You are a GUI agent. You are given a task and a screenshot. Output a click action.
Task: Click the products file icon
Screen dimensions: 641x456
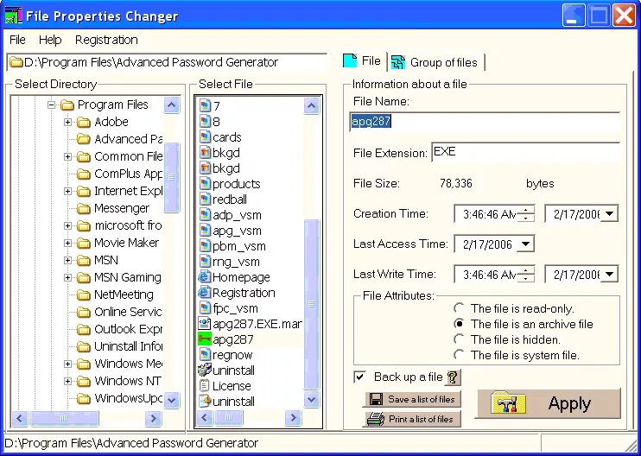[205, 183]
